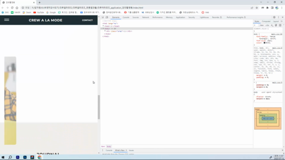Switch to the Layout tab
The height and width of the screenshot is (160, 285).
point(276,21)
